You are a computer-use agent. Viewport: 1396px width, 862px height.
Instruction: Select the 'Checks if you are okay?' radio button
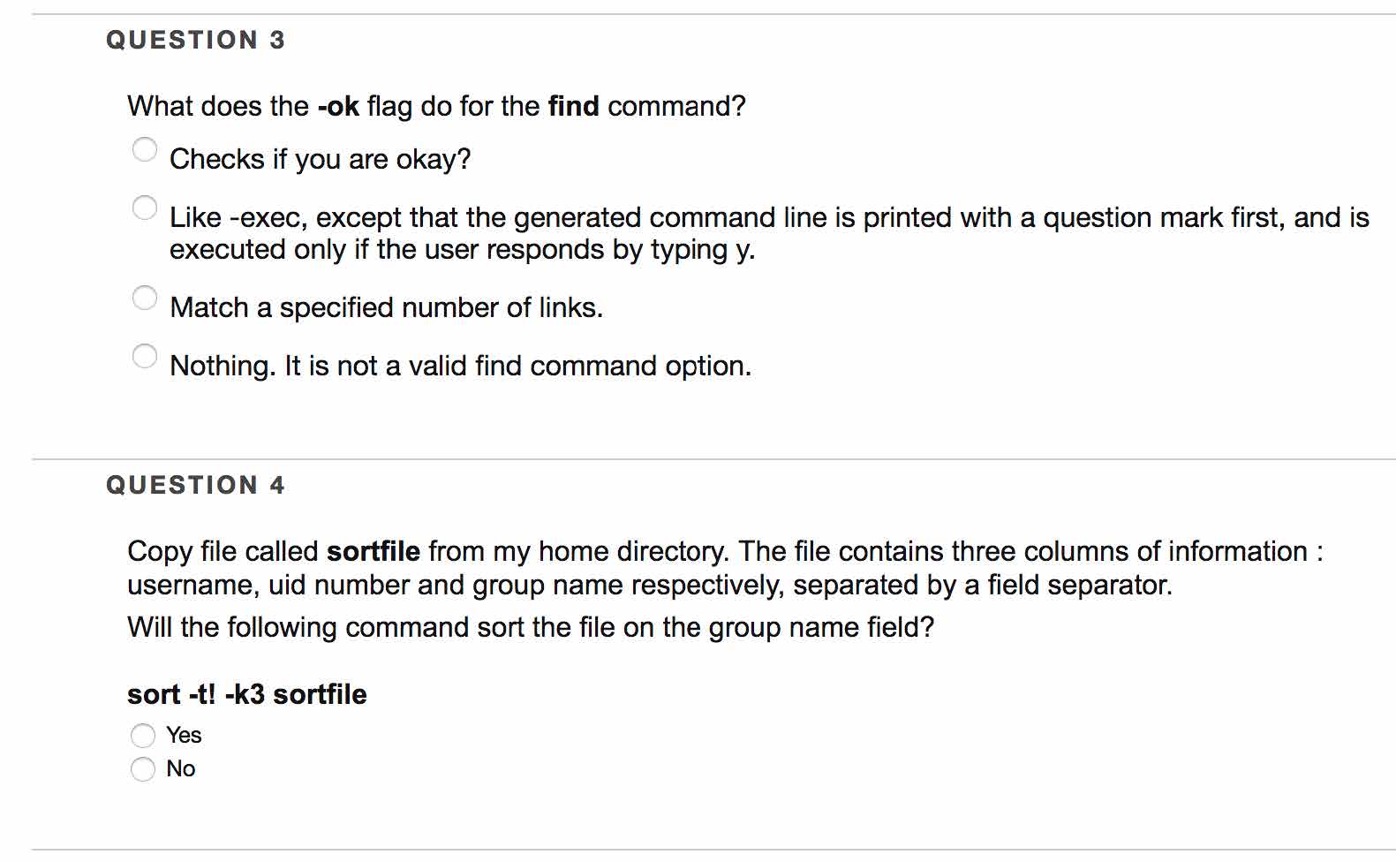click(x=145, y=149)
